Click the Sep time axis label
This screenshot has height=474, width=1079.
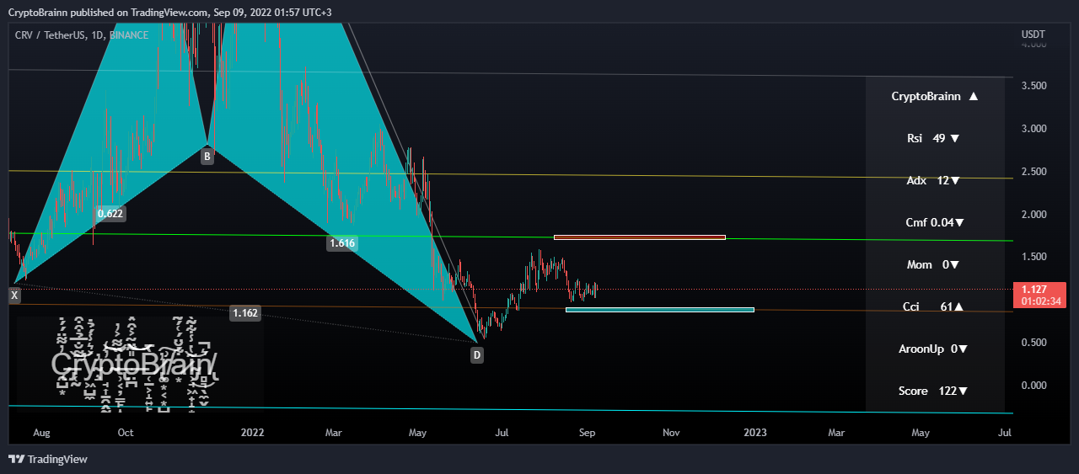point(588,433)
